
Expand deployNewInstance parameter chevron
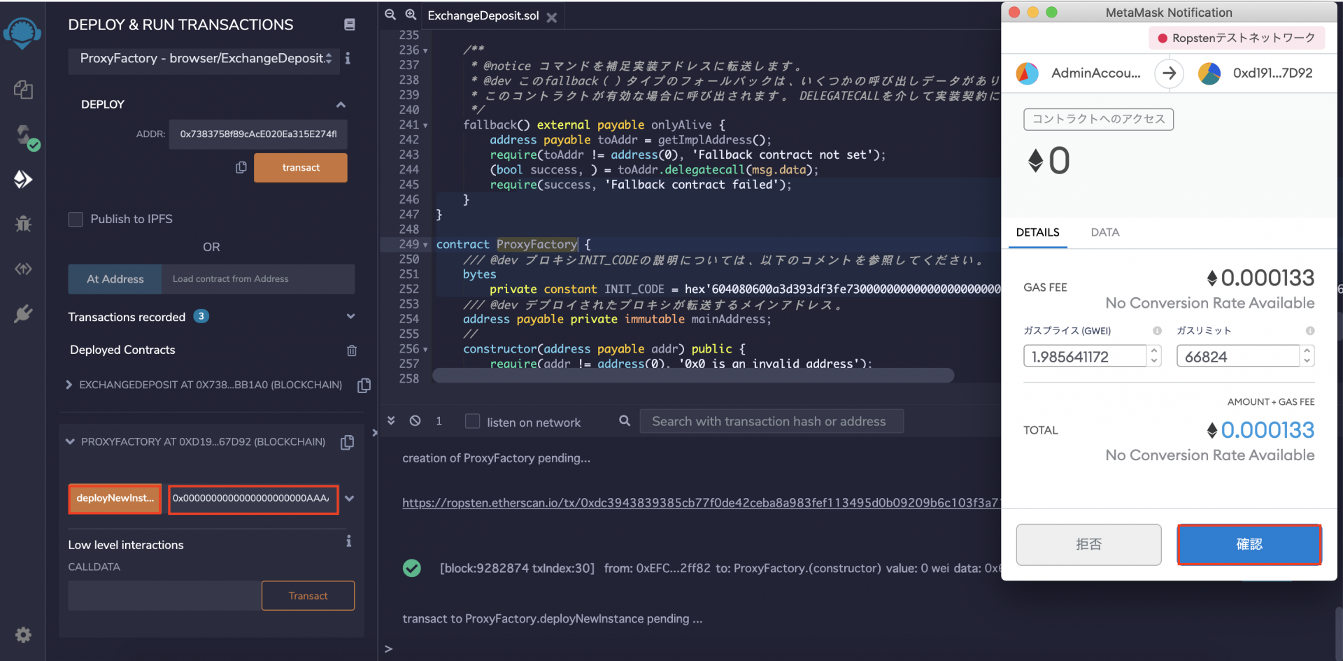pyautogui.click(x=350, y=499)
